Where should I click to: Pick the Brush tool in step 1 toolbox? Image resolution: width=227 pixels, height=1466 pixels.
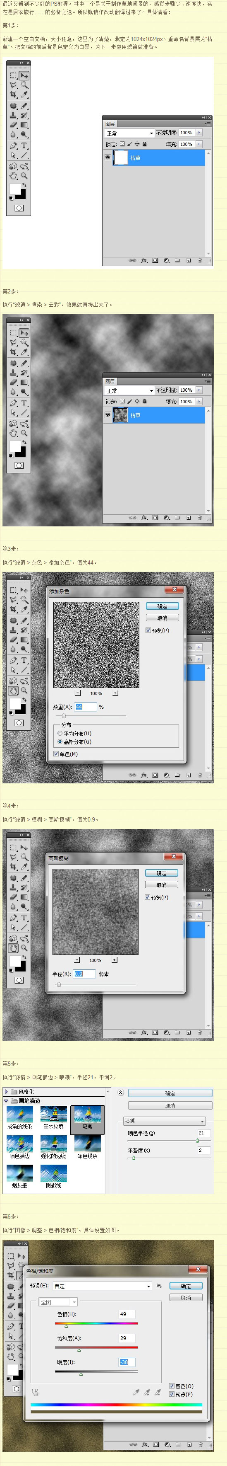coord(24,105)
